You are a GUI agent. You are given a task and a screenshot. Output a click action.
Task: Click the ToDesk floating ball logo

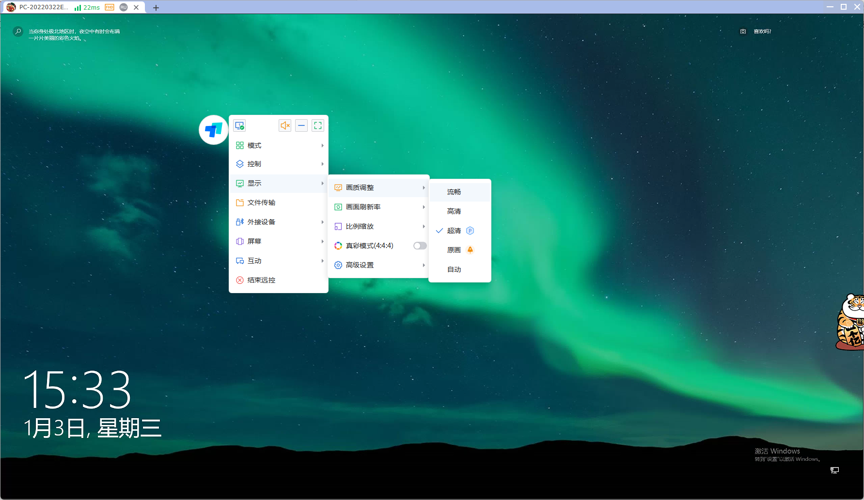[x=213, y=130]
